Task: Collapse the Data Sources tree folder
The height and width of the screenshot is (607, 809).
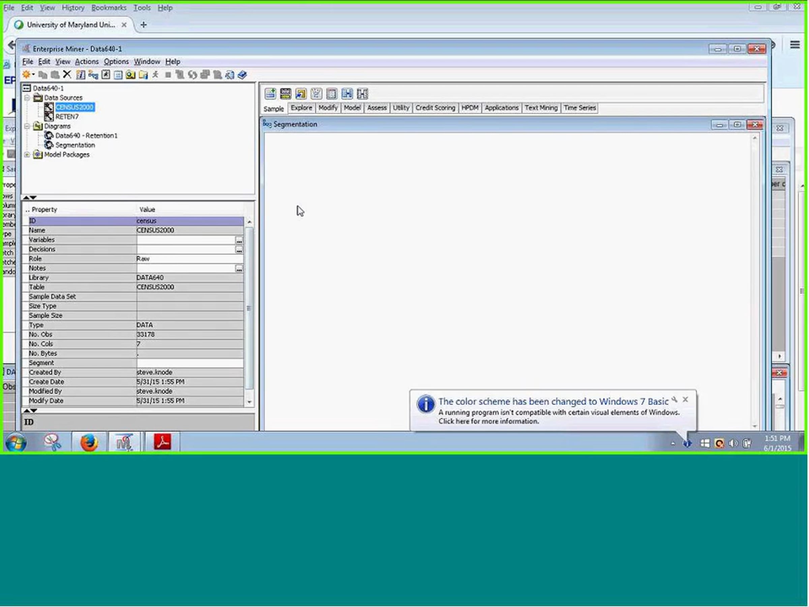Action: [27, 98]
